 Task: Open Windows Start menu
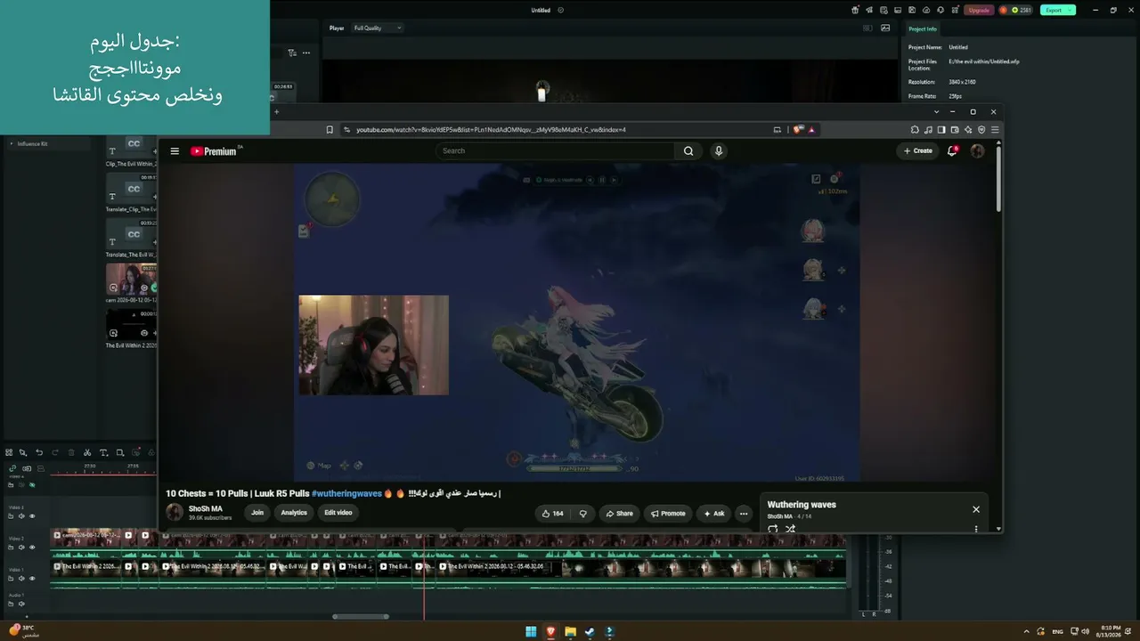(x=531, y=631)
